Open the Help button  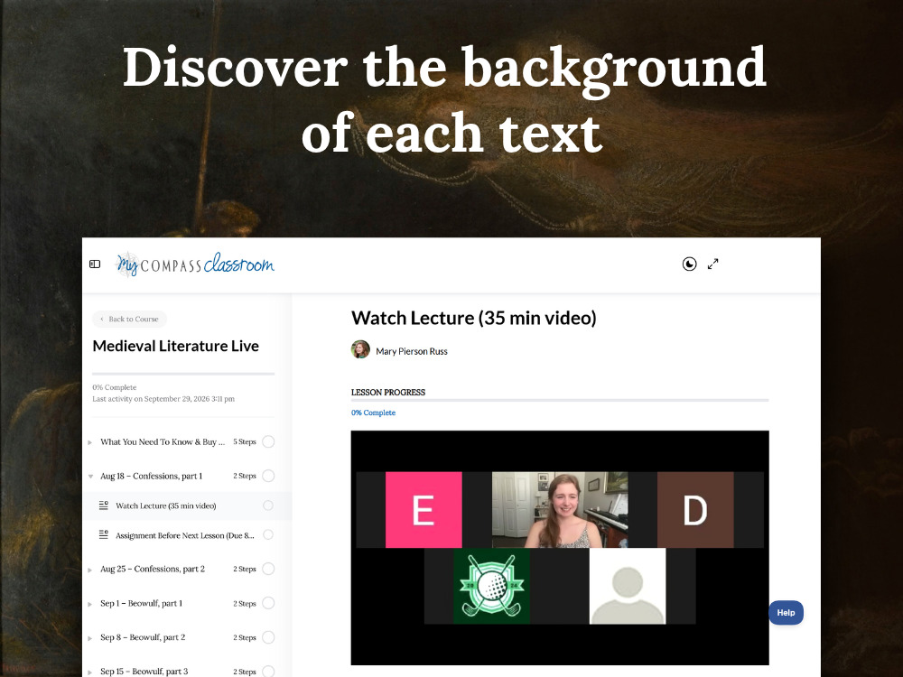[x=787, y=613]
